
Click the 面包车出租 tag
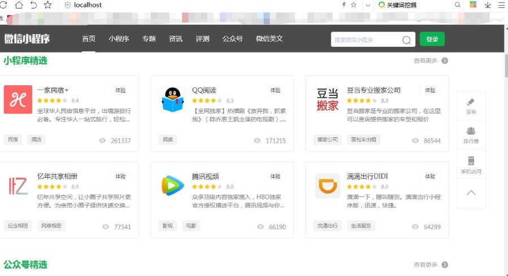(x=364, y=139)
